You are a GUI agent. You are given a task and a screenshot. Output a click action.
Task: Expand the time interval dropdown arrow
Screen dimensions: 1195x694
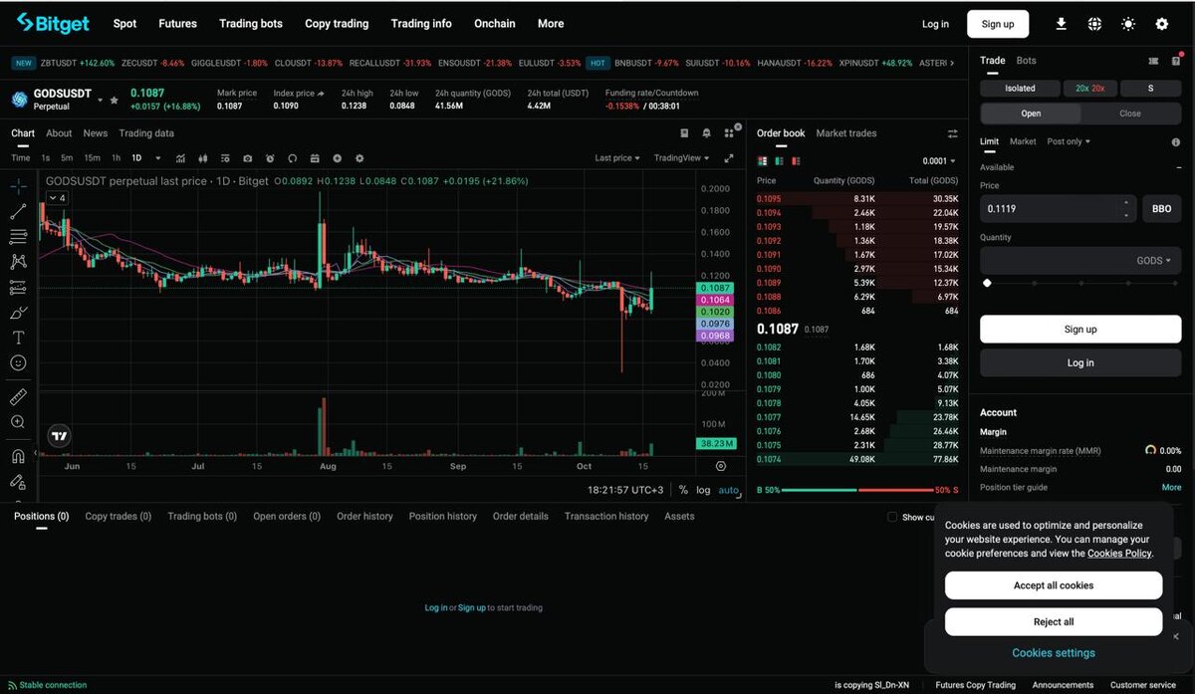[x=157, y=158]
